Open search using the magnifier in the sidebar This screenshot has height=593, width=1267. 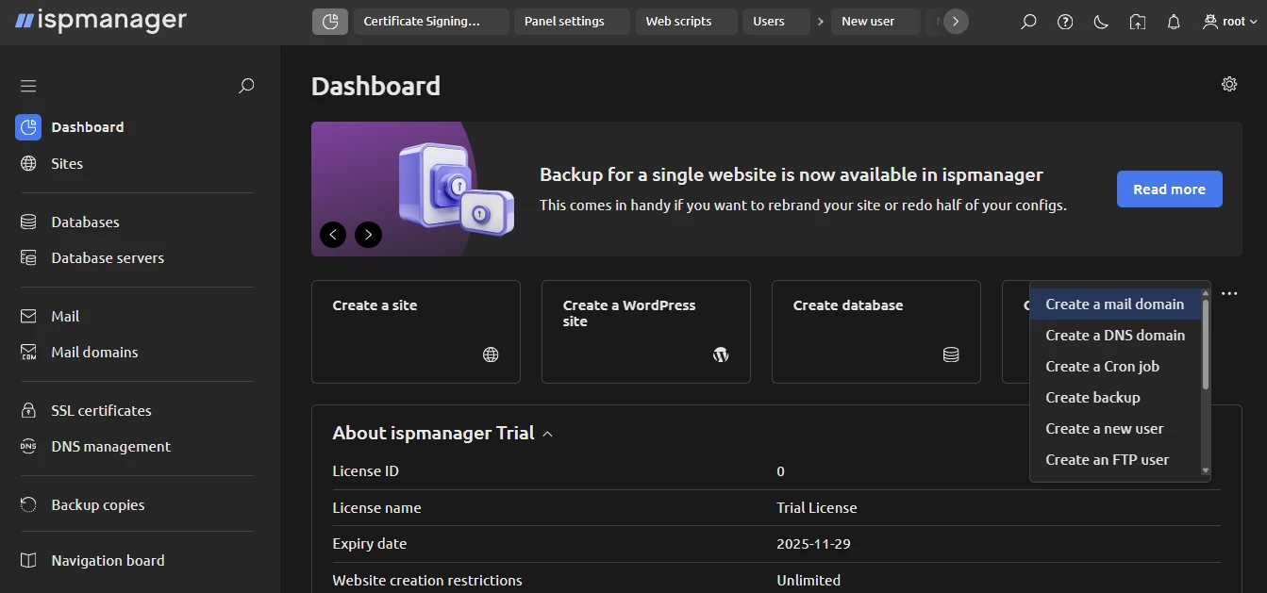pyautogui.click(x=246, y=86)
